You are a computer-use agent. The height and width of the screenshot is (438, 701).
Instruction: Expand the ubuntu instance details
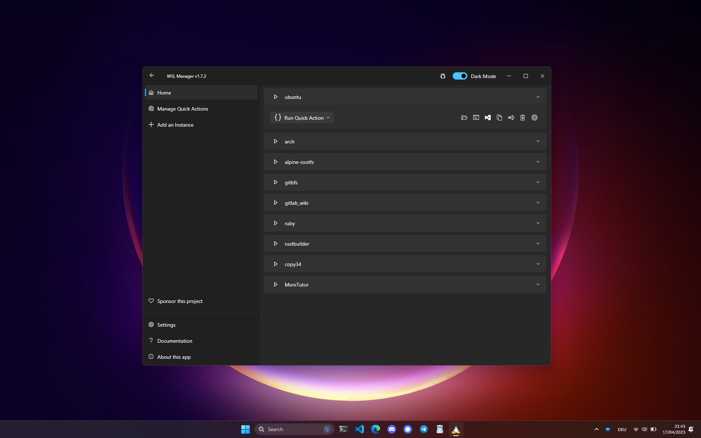coord(538,97)
